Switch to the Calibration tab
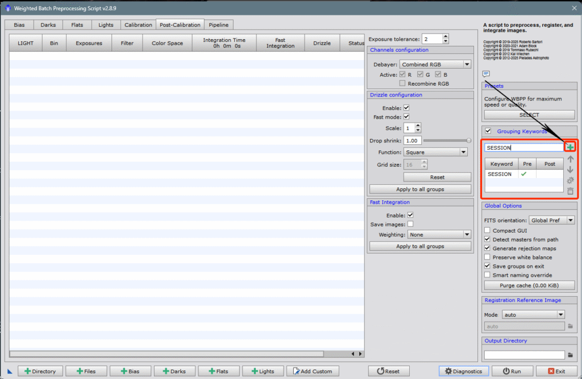582x379 pixels. (x=139, y=25)
